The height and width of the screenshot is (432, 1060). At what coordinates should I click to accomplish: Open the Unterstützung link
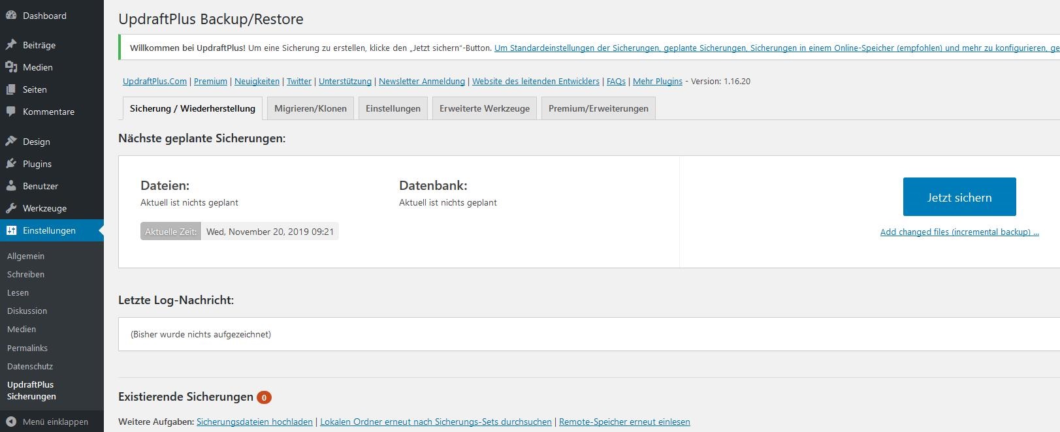(x=345, y=81)
